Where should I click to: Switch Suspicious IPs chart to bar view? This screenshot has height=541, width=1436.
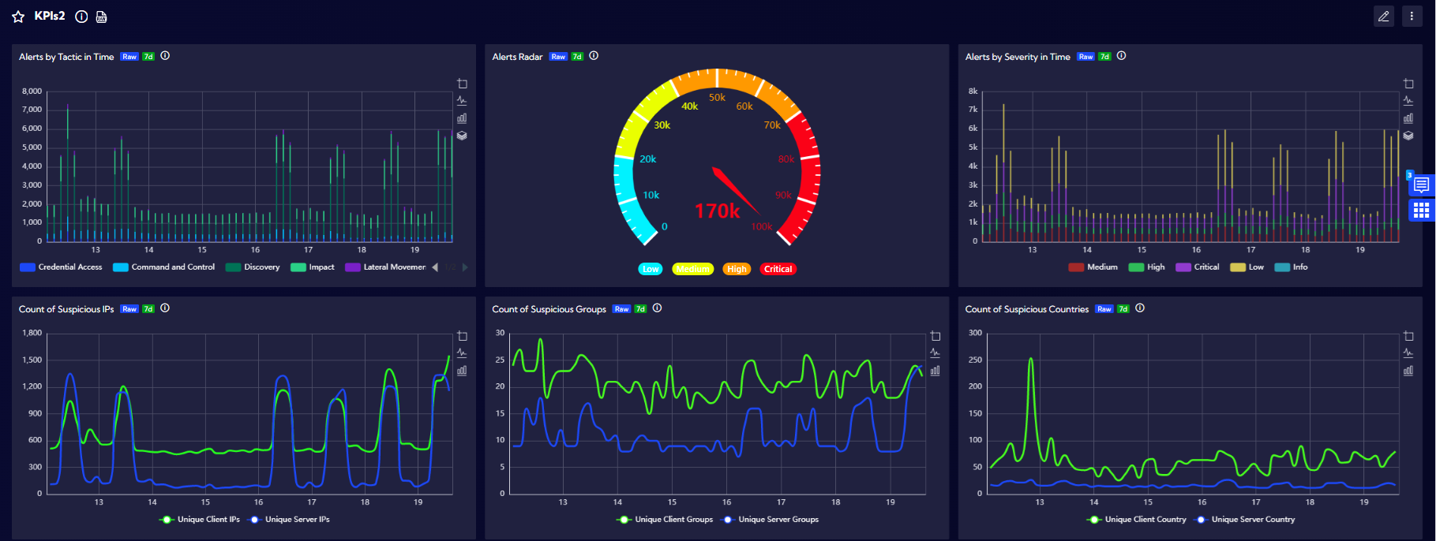click(x=462, y=371)
